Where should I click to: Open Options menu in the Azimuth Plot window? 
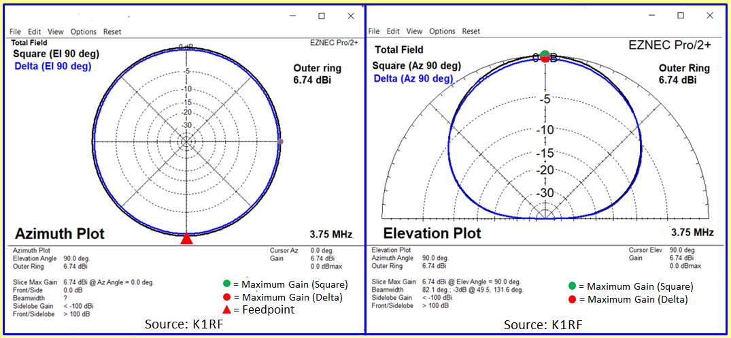coord(84,31)
